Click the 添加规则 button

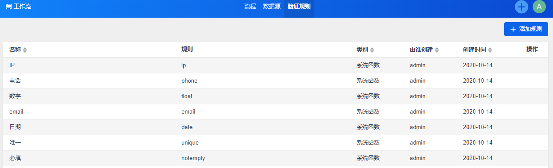(x=526, y=29)
